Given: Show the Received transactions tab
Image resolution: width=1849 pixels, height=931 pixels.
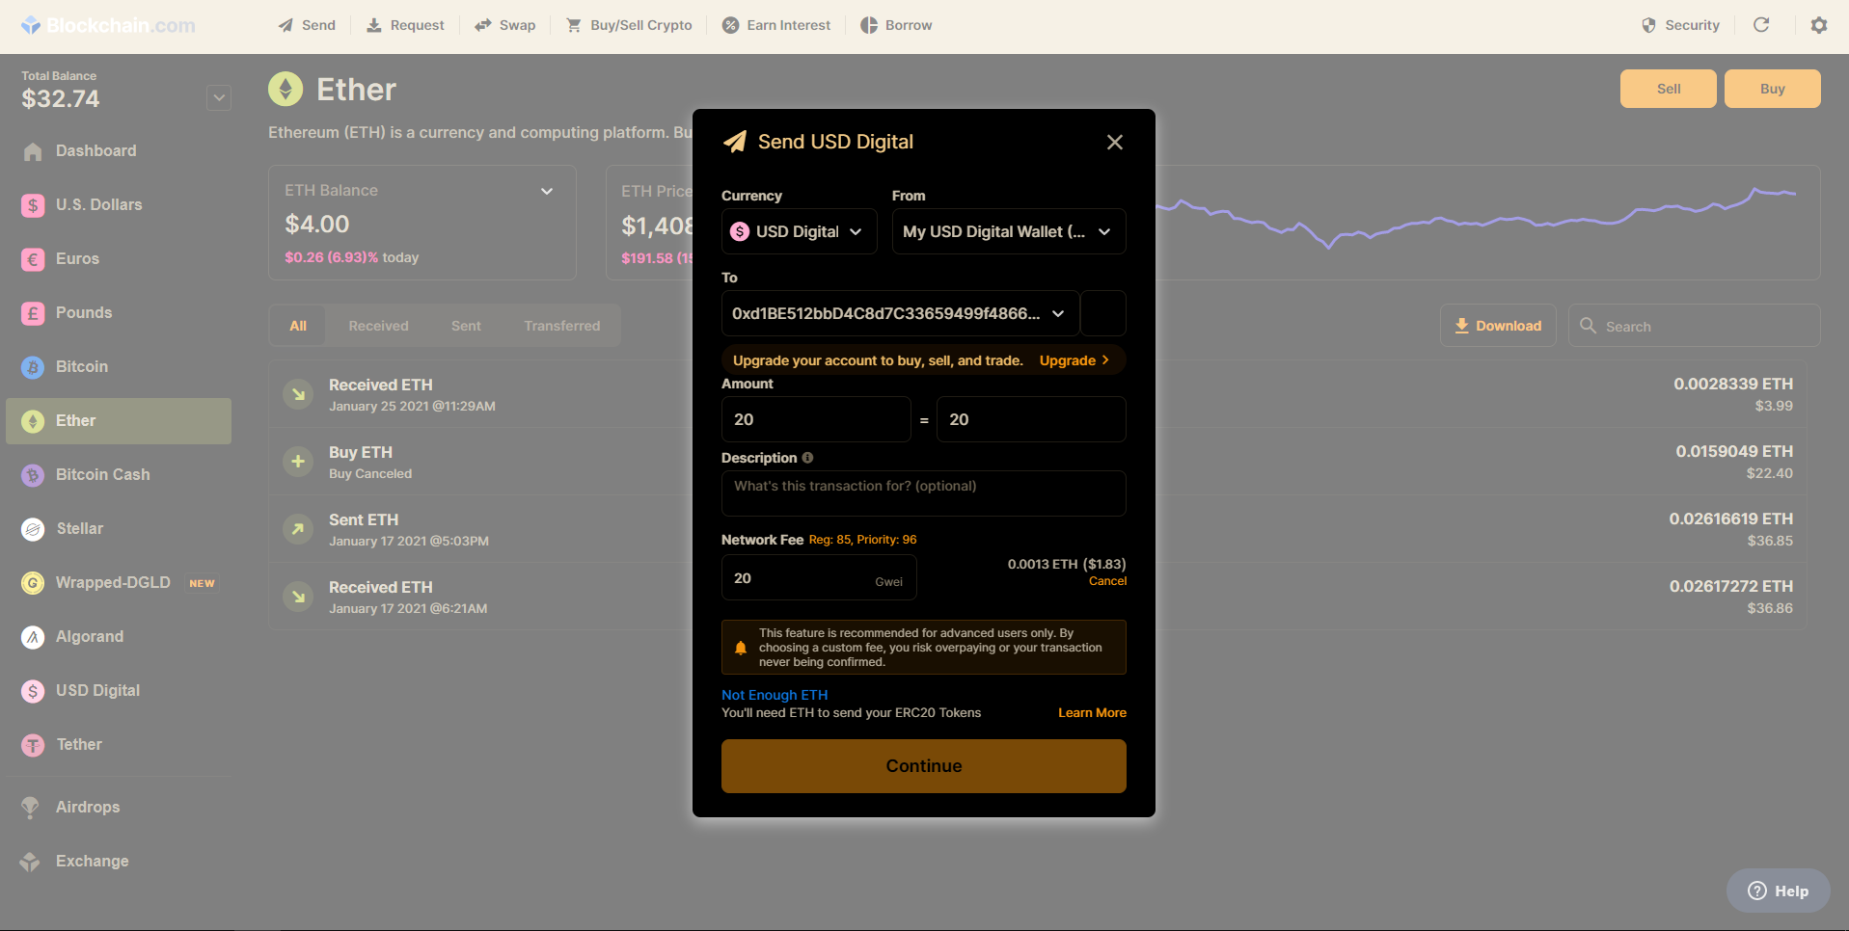Looking at the screenshot, I should (378, 326).
